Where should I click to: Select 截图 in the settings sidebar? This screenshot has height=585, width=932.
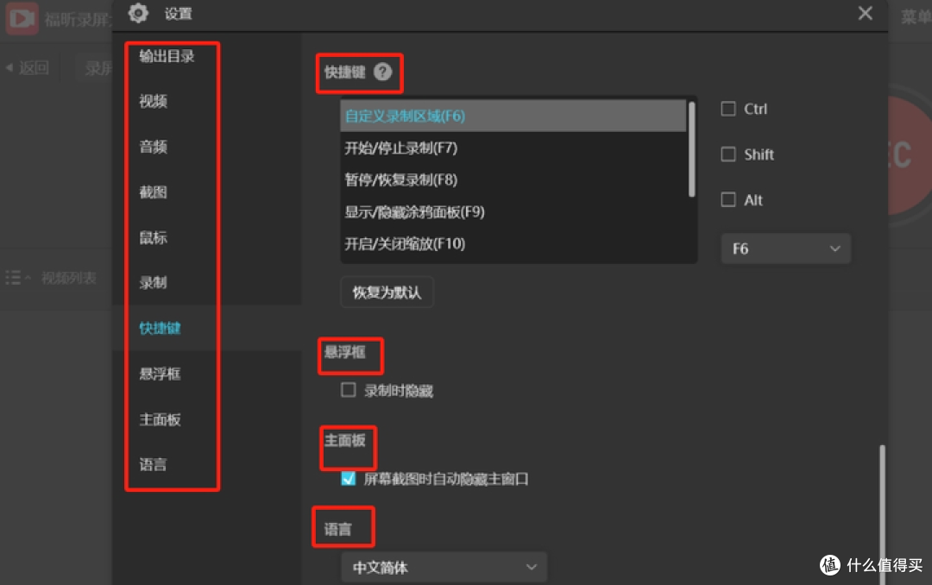click(x=153, y=192)
